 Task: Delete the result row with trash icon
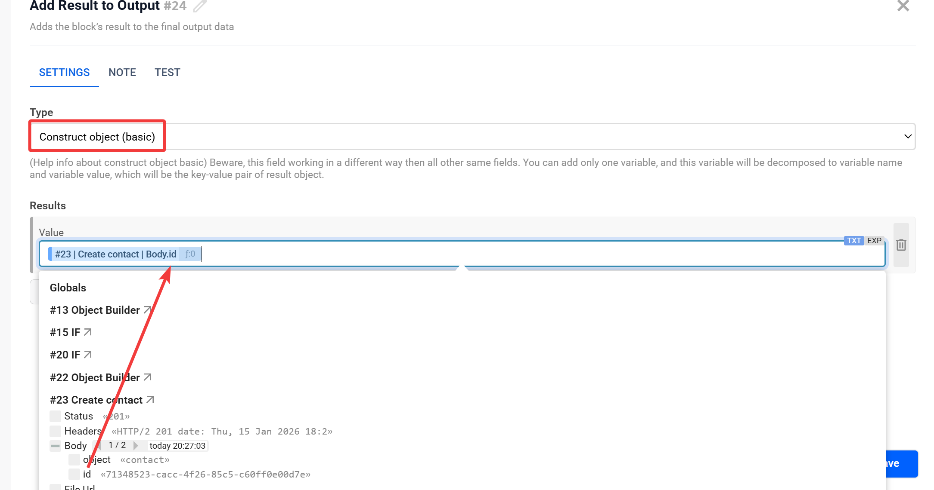click(x=901, y=245)
